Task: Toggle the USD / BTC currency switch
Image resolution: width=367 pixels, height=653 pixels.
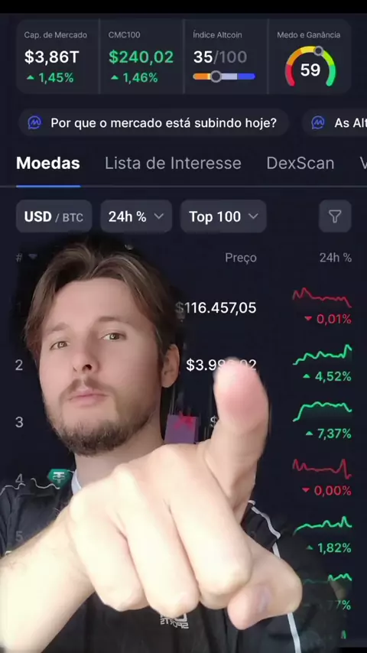Action: (x=54, y=216)
